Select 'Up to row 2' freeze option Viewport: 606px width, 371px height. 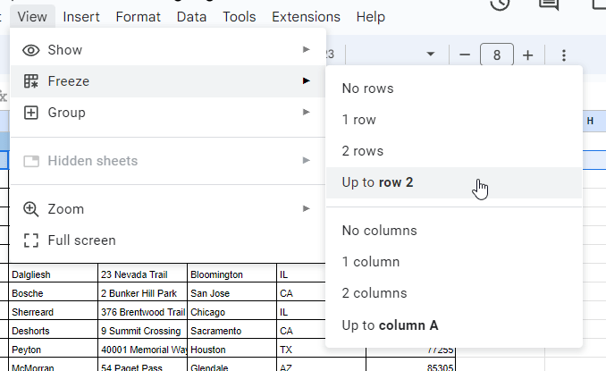point(378,182)
